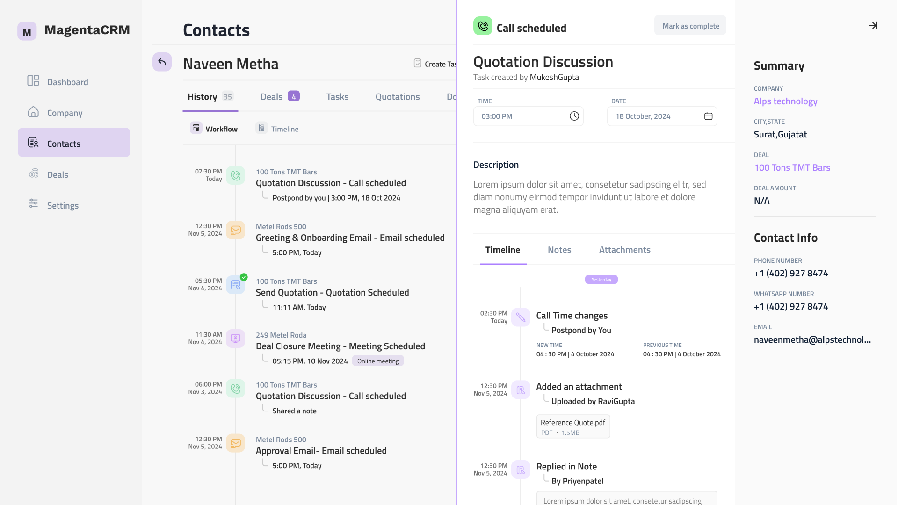Open the 100 Tons TMT Bars deal link
Image resolution: width=898 pixels, height=505 pixels.
click(792, 168)
